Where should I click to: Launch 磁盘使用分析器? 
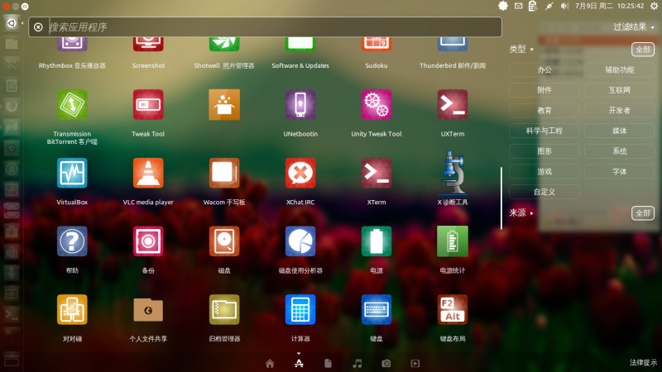[300, 241]
